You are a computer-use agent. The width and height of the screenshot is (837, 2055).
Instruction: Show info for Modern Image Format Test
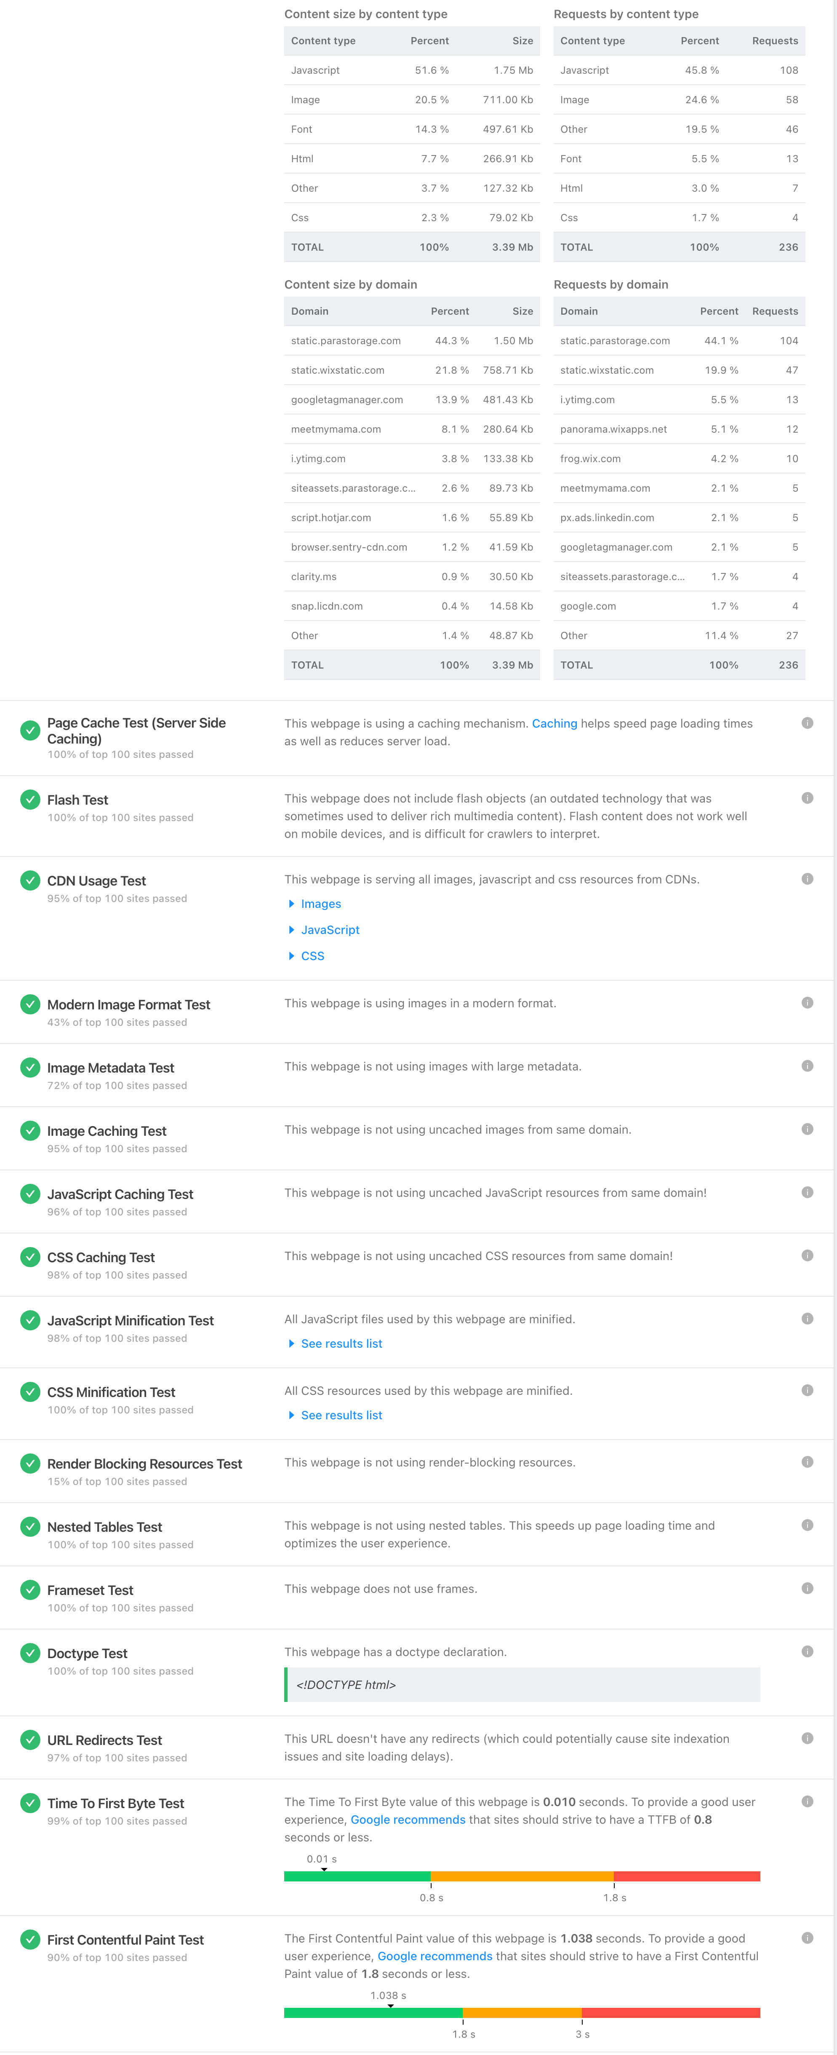(x=807, y=1003)
